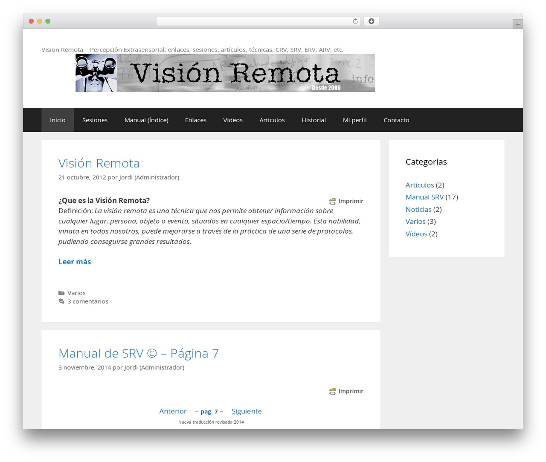Open the Manual SRV category link
546x462 pixels.
pyautogui.click(x=424, y=197)
